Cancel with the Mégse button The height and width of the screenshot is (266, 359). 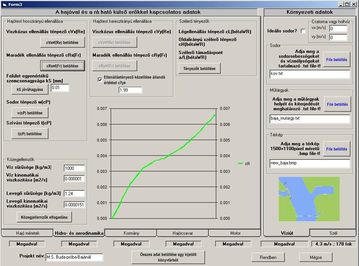click(x=316, y=257)
